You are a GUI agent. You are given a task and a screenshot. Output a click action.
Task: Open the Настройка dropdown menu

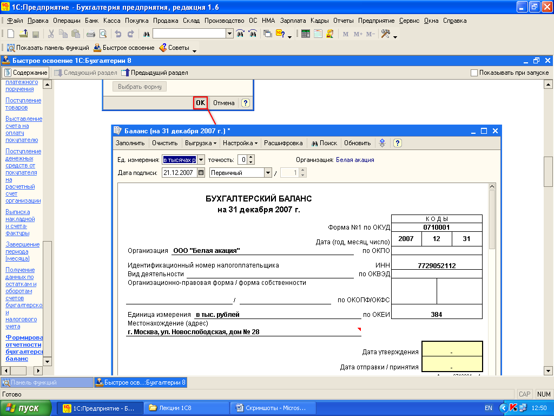[x=240, y=143]
